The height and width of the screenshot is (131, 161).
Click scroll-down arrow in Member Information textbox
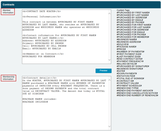click(x=109, y=60)
